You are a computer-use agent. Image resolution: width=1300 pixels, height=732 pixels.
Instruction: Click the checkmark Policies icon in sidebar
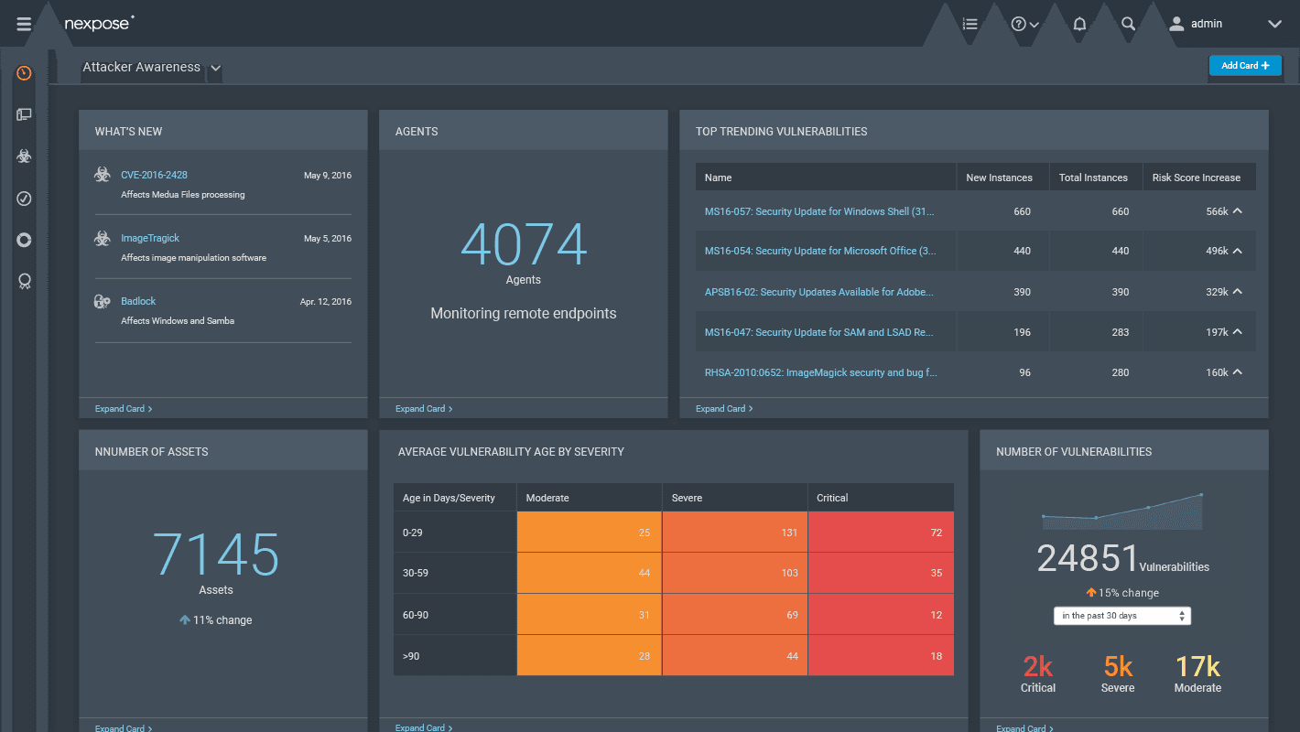[x=23, y=198]
